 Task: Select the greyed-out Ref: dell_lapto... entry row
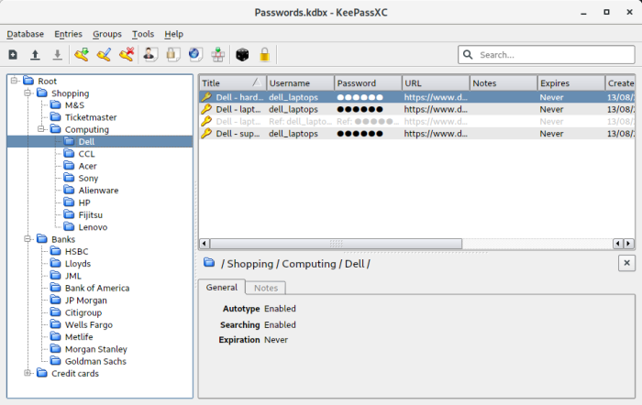pos(417,122)
